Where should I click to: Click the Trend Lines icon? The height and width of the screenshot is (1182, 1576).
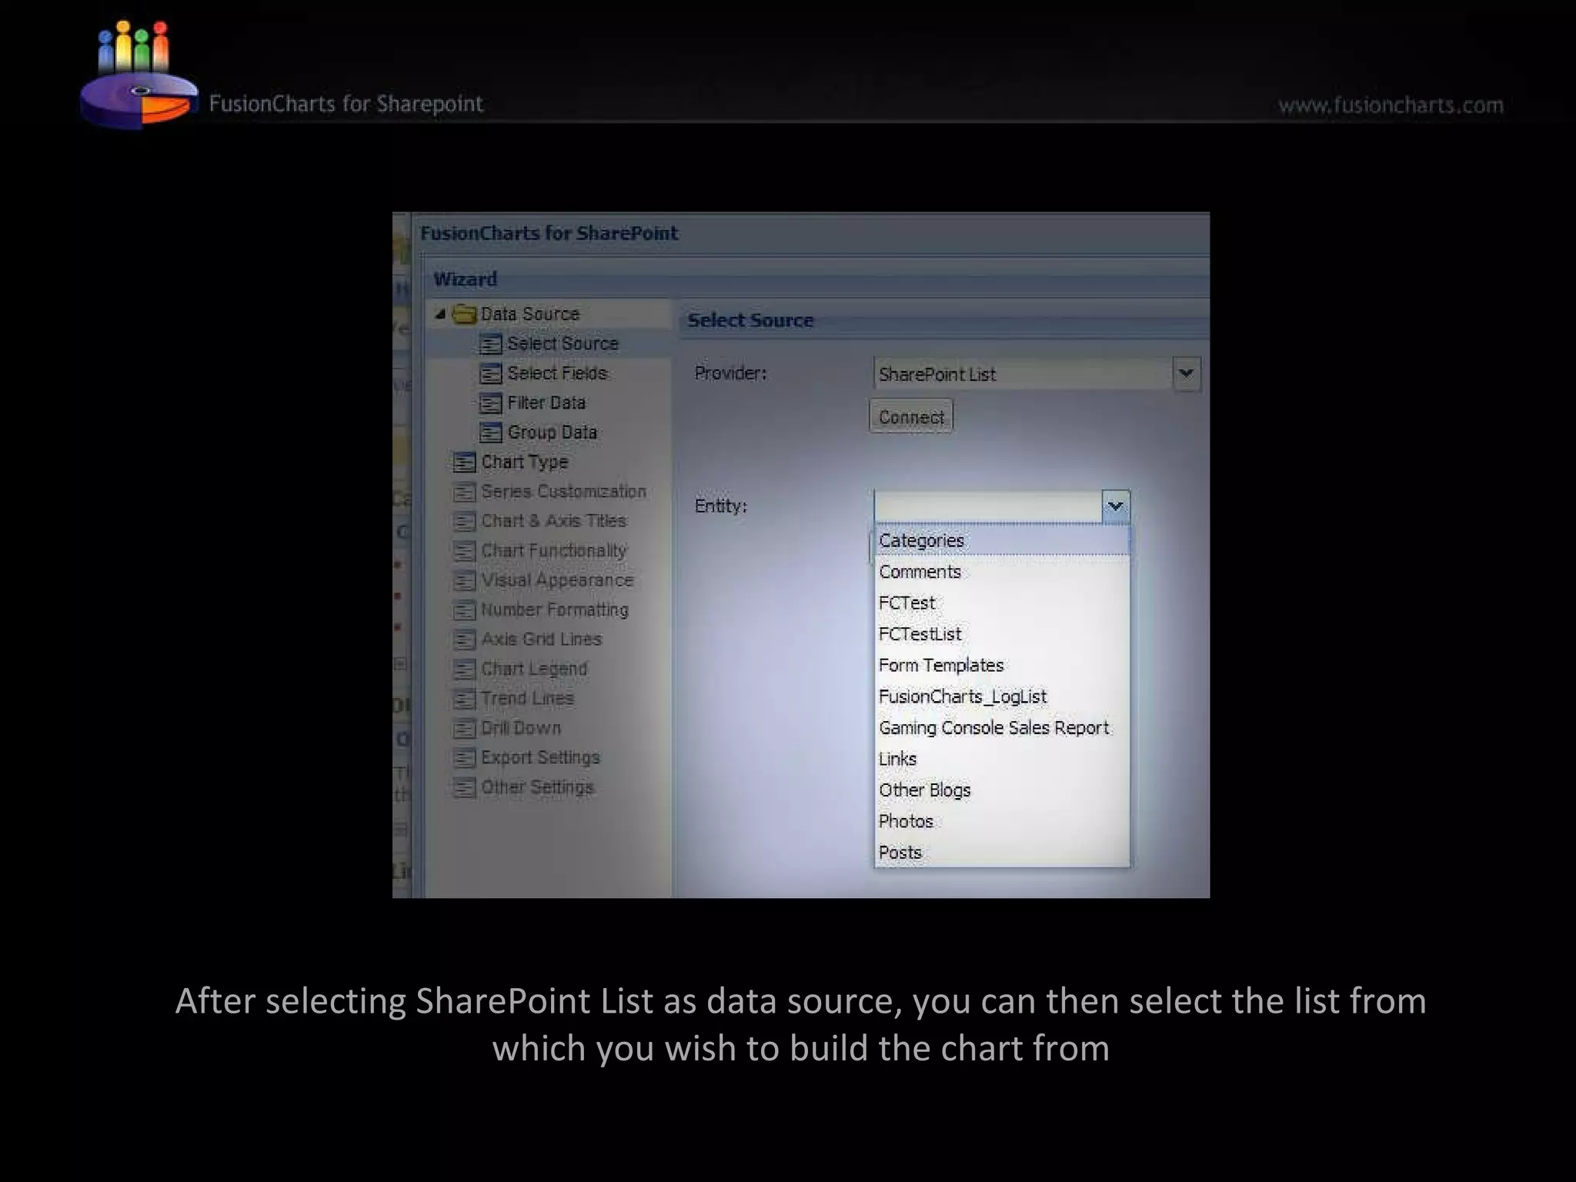tap(464, 699)
